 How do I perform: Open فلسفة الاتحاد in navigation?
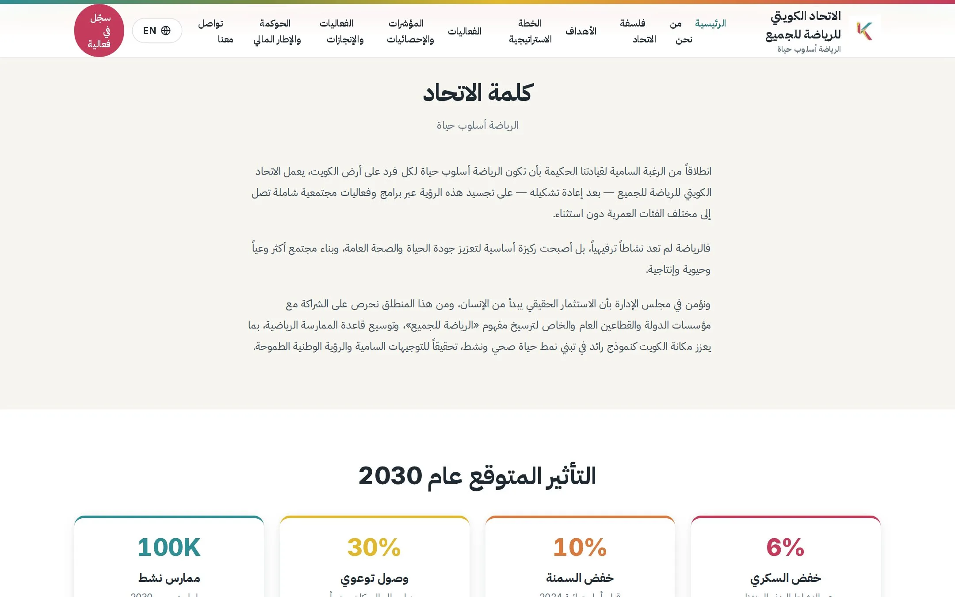pos(638,31)
